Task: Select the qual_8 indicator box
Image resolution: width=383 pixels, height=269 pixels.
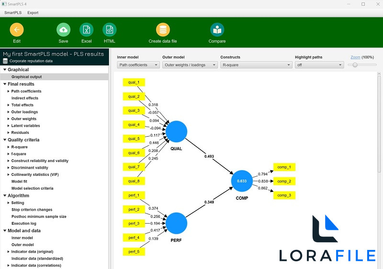Action: [x=134, y=181]
